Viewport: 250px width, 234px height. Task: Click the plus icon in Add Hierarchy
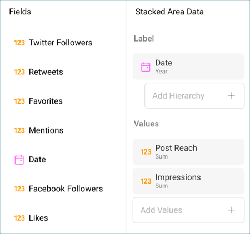pos(231,96)
